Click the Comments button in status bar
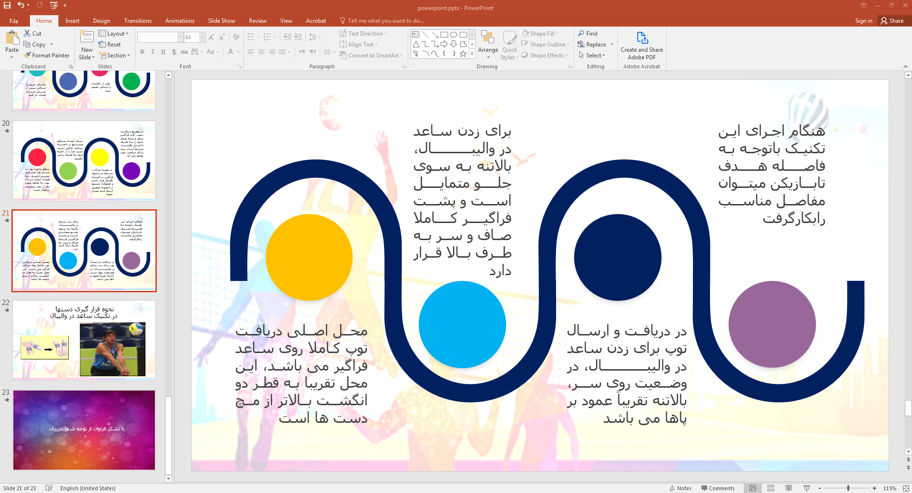The image size is (912, 493). (x=718, y=488)
